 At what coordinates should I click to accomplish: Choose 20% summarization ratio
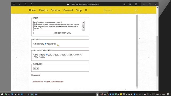point(47,55)
